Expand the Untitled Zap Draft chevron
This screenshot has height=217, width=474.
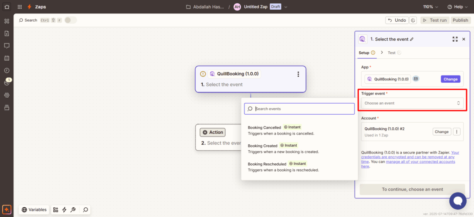pos(286,7)
